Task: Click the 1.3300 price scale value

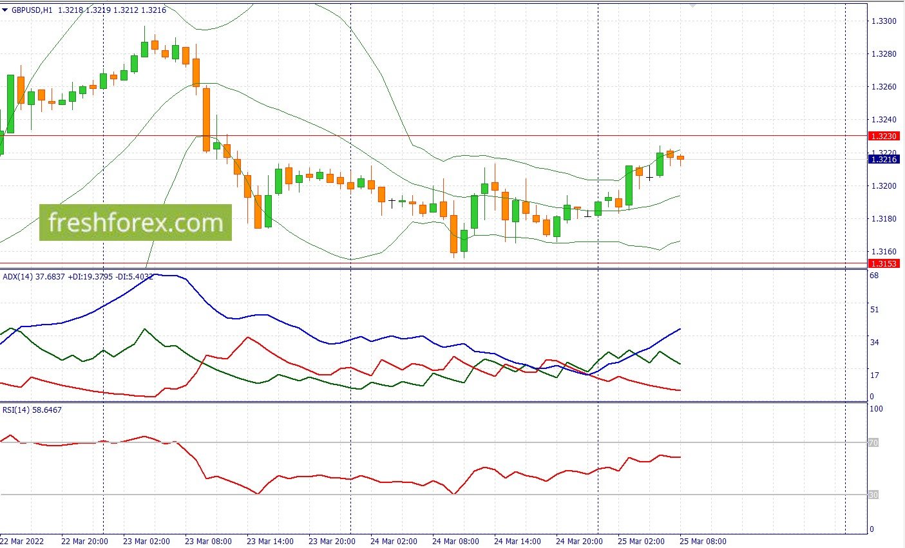Action: click(883, 21)
